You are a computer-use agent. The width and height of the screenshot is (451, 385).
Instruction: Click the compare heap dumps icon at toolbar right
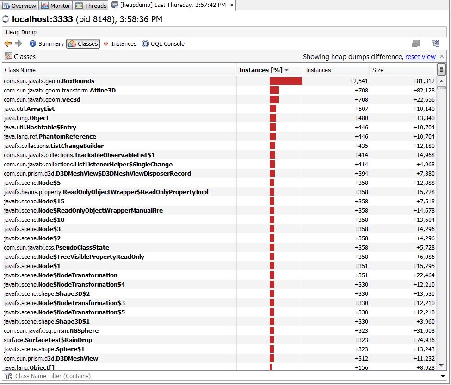tap(435, 43)
